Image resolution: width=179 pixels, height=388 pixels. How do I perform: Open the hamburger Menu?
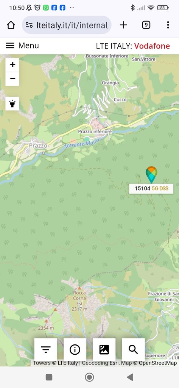click(22, 45)
